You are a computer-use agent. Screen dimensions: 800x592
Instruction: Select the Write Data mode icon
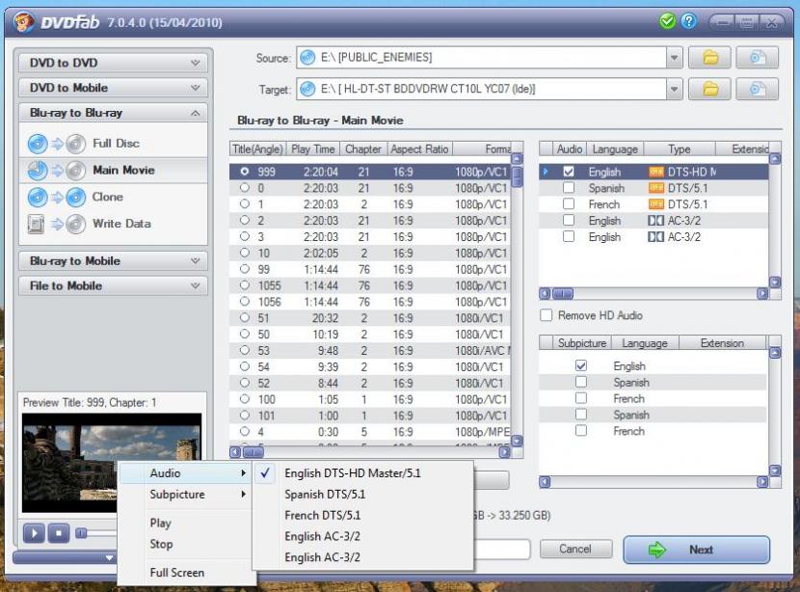coord(56,224)
